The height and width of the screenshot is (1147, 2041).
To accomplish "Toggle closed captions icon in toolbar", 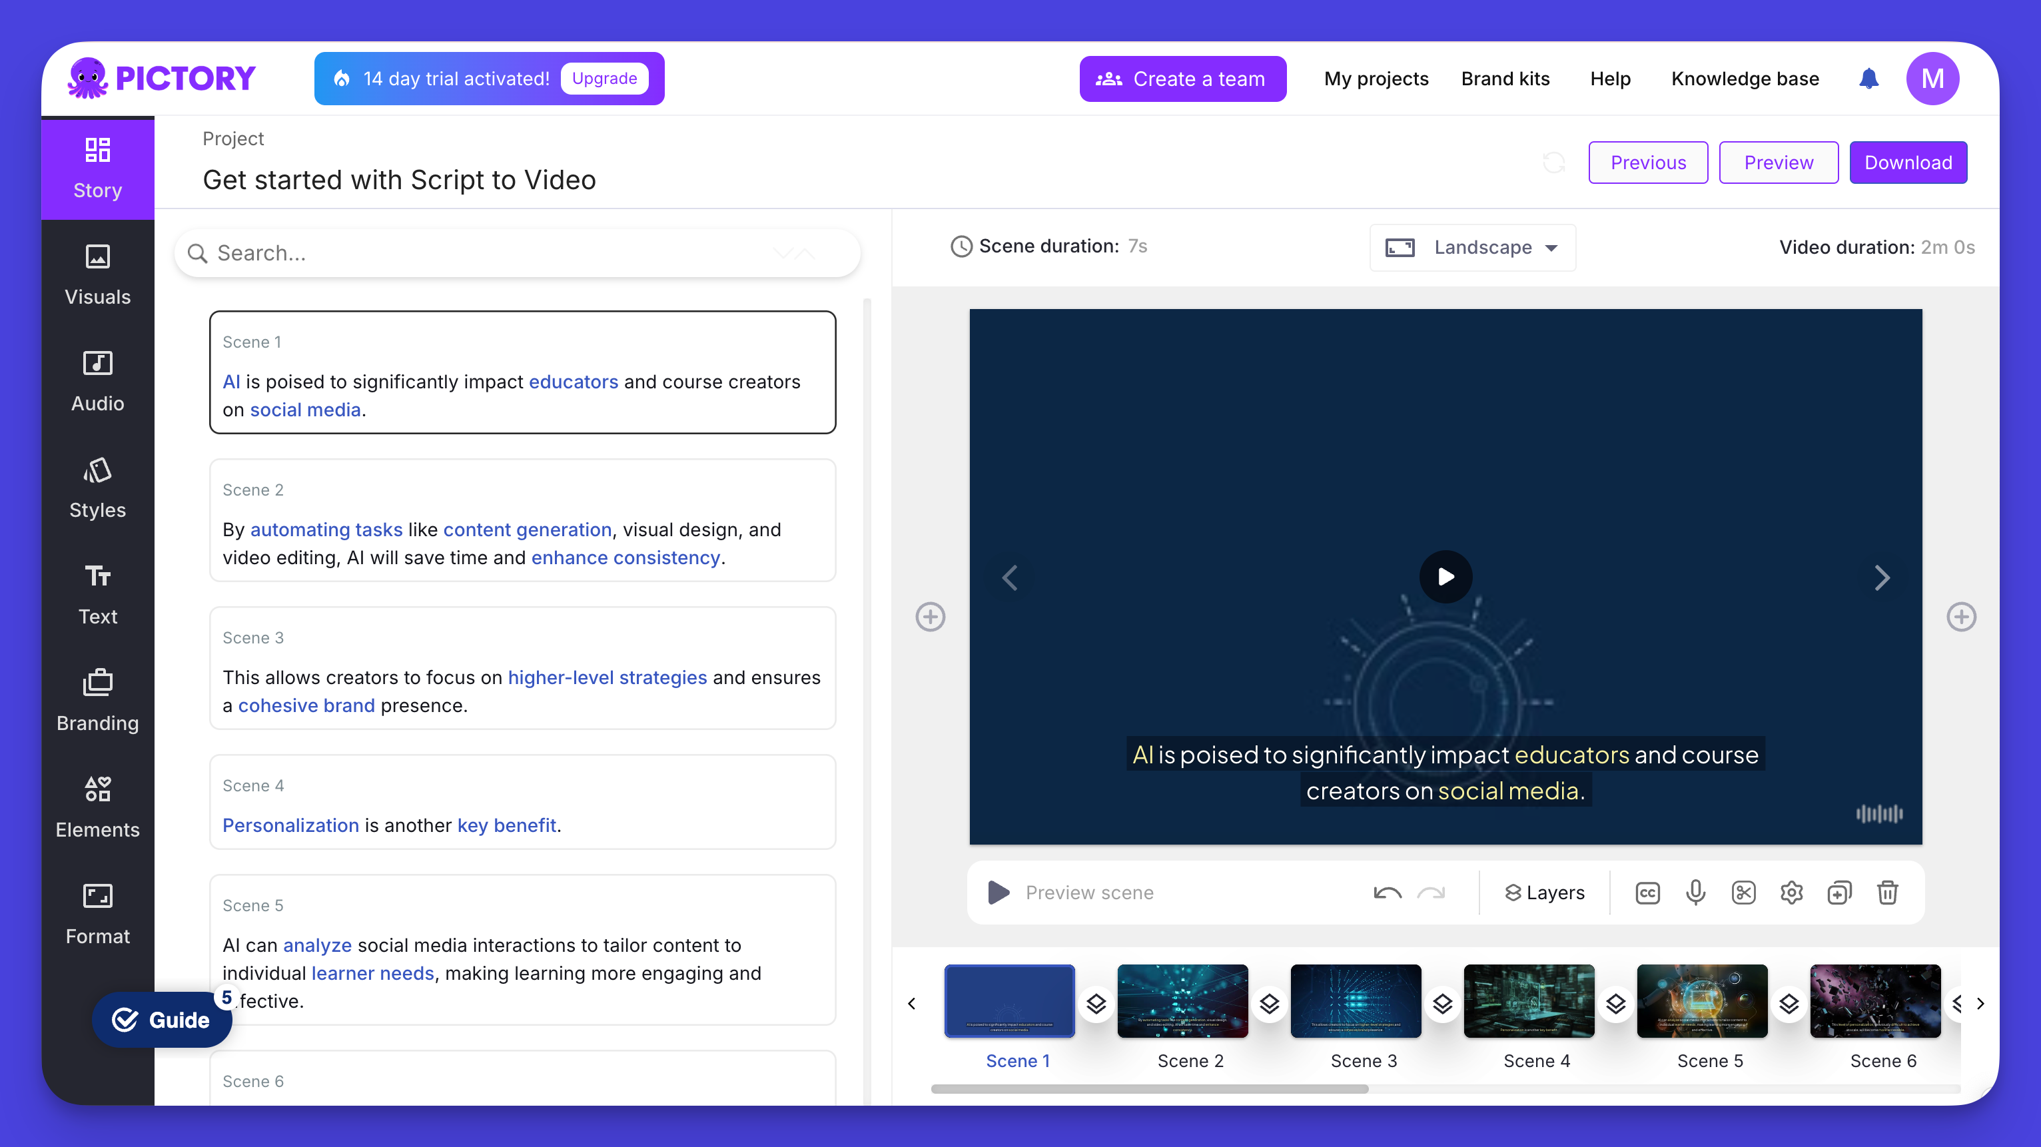I will point(1649,892).
